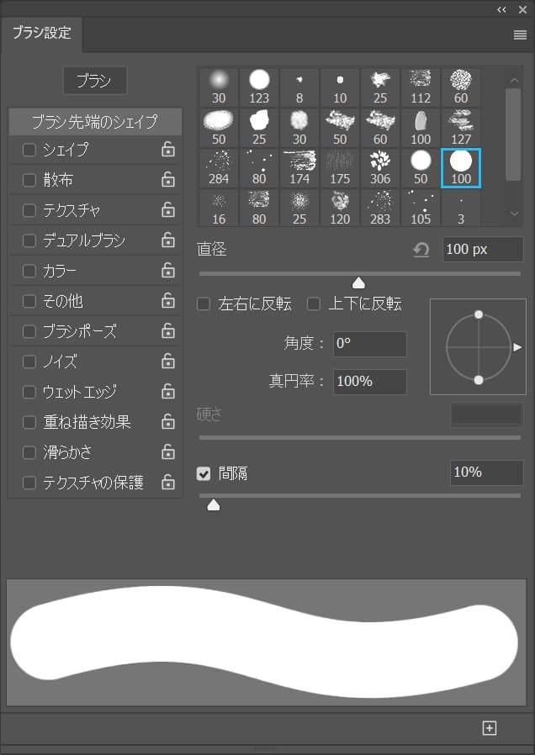Enable the 滑らかさ checkbox
Screen dimensions: 535x755
[x=29, y=452]
